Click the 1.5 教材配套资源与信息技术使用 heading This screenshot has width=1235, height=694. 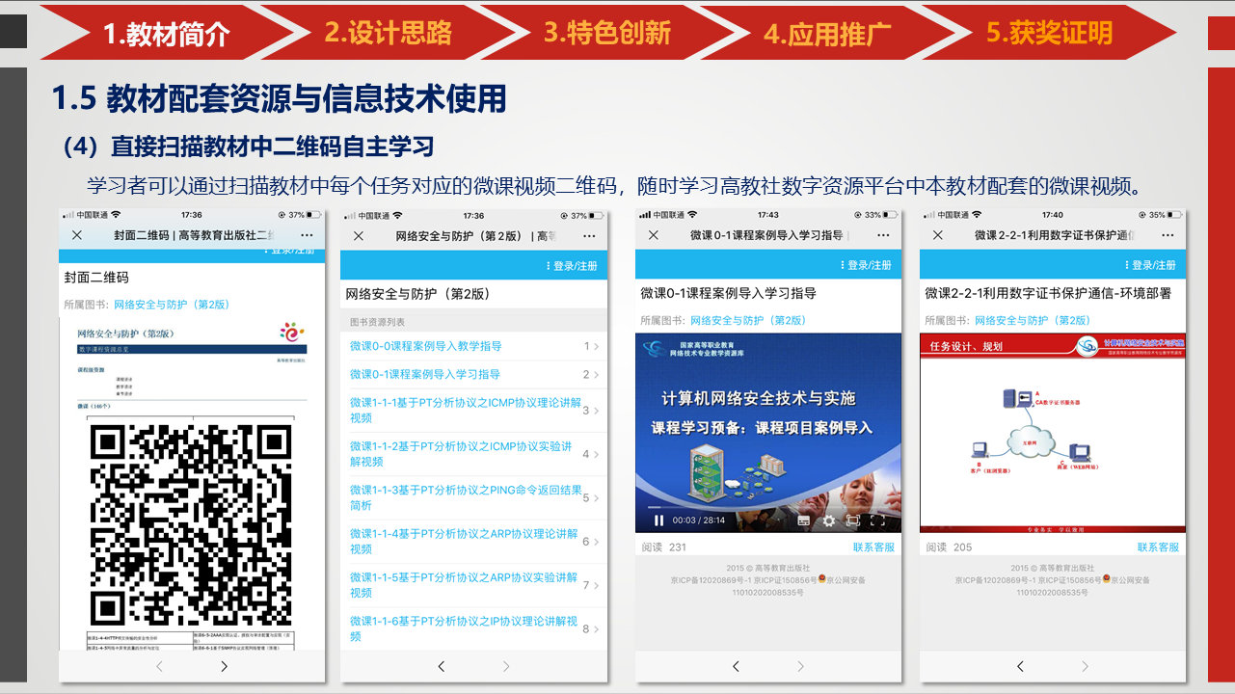[x=280, y=98]
